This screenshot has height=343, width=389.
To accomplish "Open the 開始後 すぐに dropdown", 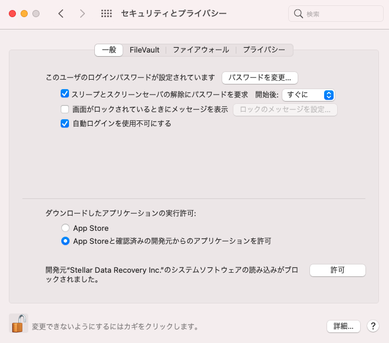I will (x=308, y=95).
